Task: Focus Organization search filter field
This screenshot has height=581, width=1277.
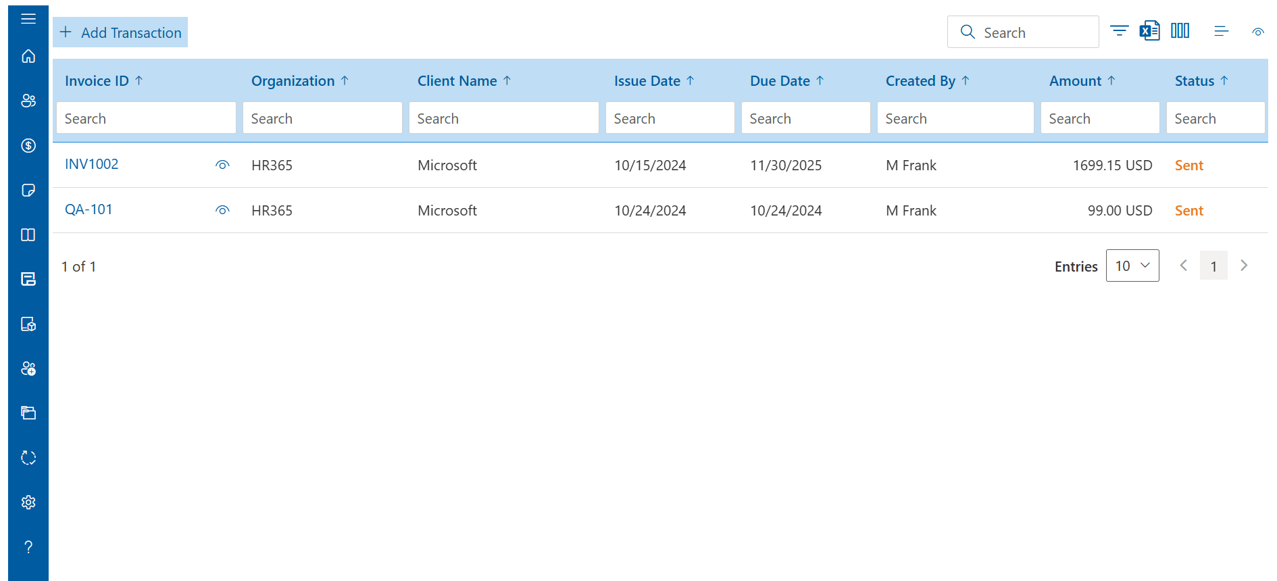Action: [323, 118]
